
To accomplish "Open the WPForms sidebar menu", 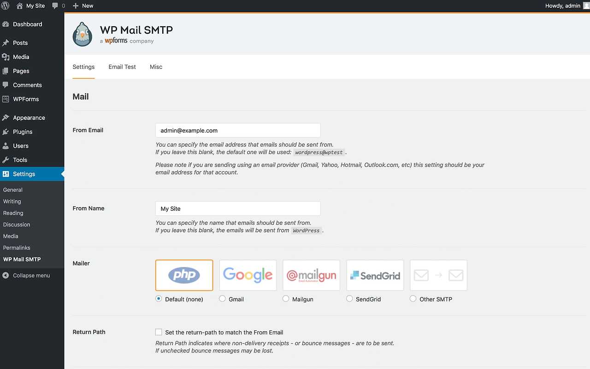I will click(25, 99).
